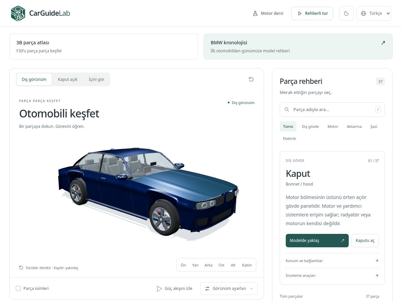Click the 37 parça label

point(372,296)
